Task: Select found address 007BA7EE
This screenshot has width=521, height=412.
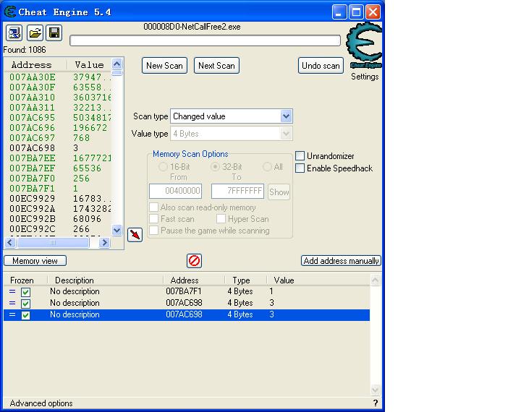Action: [33, 158]
